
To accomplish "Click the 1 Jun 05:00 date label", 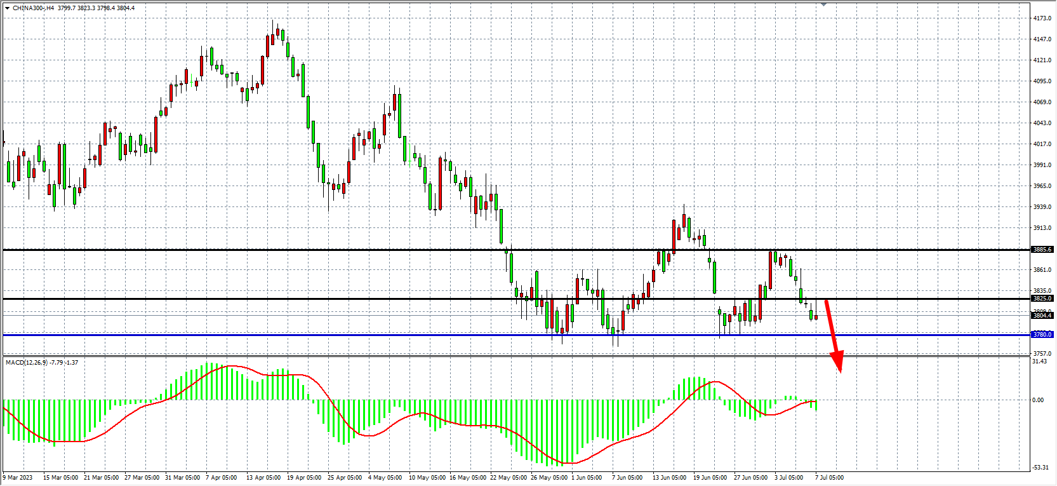I will click(x=586, y=478).
